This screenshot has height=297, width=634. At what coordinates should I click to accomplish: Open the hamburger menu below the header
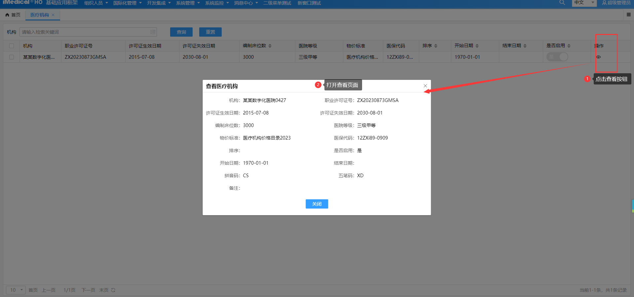click(628, 15)
